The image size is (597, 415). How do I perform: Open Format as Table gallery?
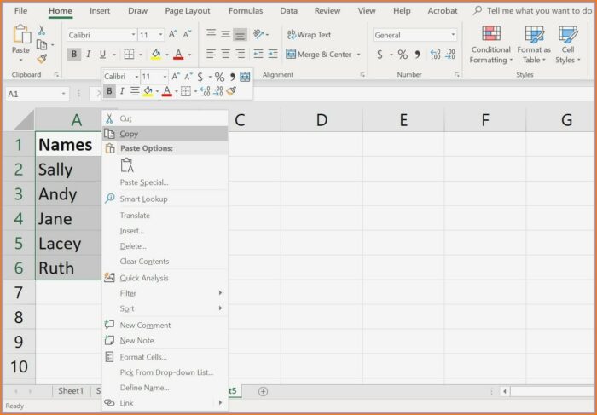tap(534, 44)
